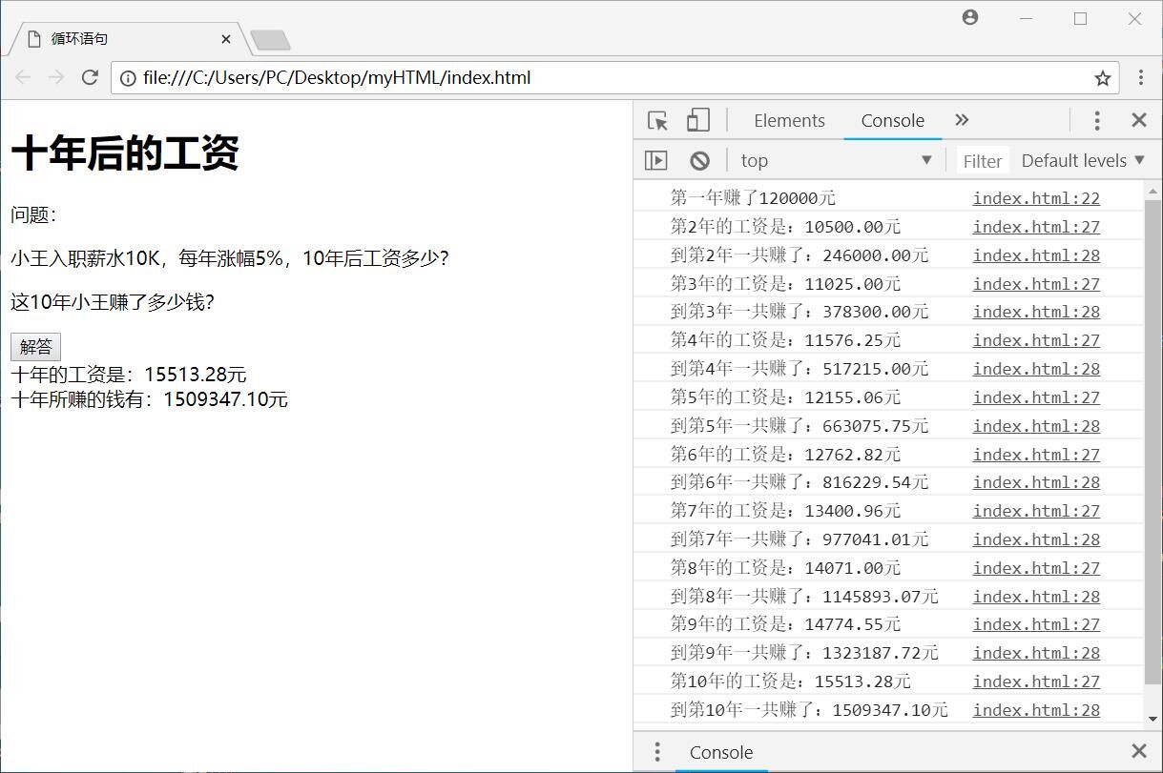Close the 循环语句 tab
Image resolution: width=1163 pixels, height=773 pixels.
226,39
